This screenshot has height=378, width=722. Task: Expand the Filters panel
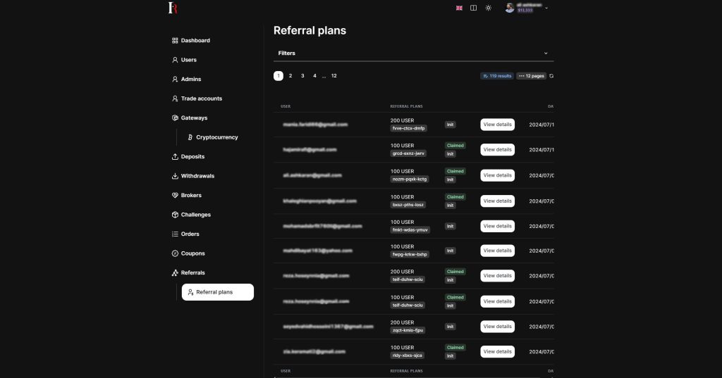[x=545, y=53]
